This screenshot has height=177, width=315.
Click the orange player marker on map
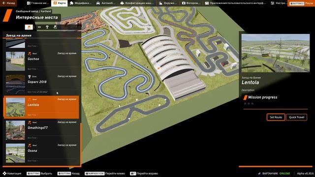[x=159, y=68]
